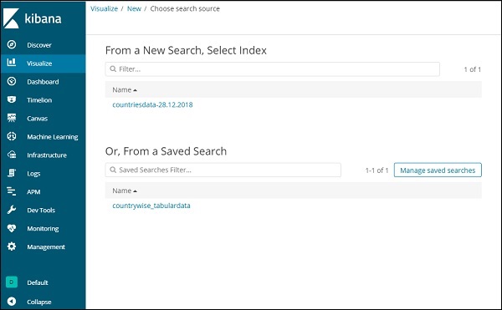The width and height of the screenshot is (502, 310).
Task: Focus the index Filter input field
Action: pos(273,69)
